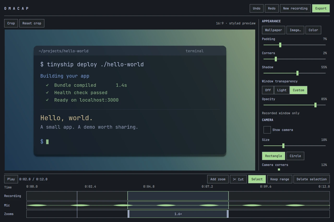This screenshot has height=222, width=334.
Task: Set window transparency to Off
Action: (x=268, y=90)
